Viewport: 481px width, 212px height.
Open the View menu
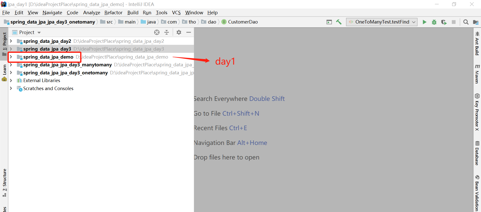(x=33, y=13)
